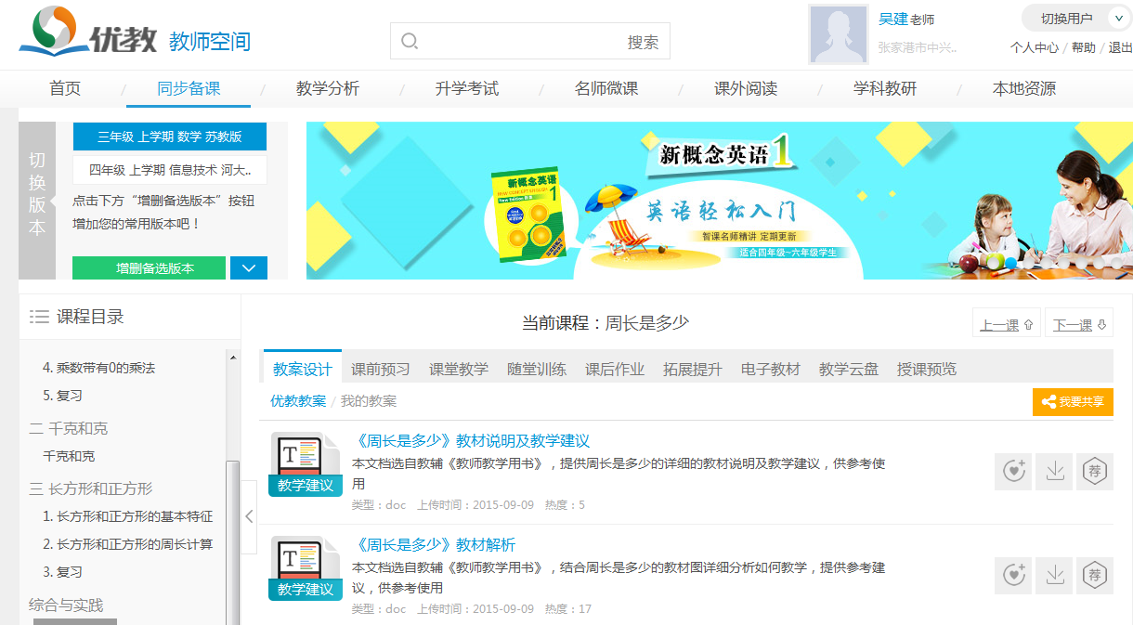
Task: Open the 切换用户 dropdown
Action: 1076,19
